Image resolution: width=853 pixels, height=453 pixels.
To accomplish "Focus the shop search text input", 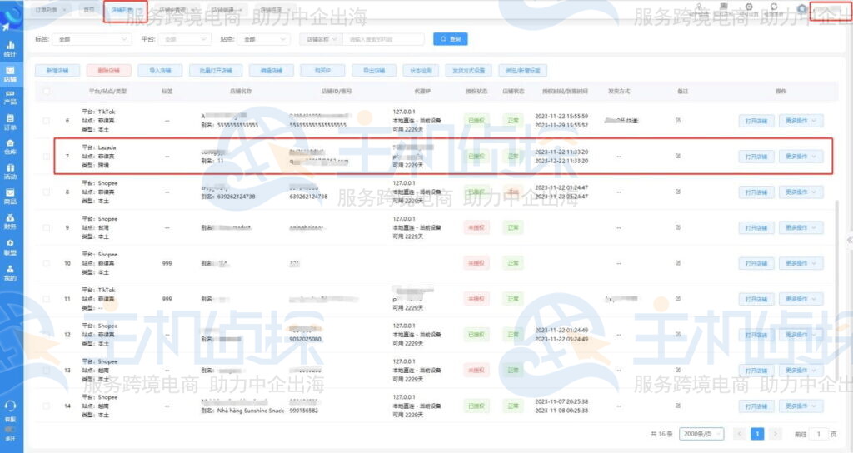I will [x=383, y=39].
